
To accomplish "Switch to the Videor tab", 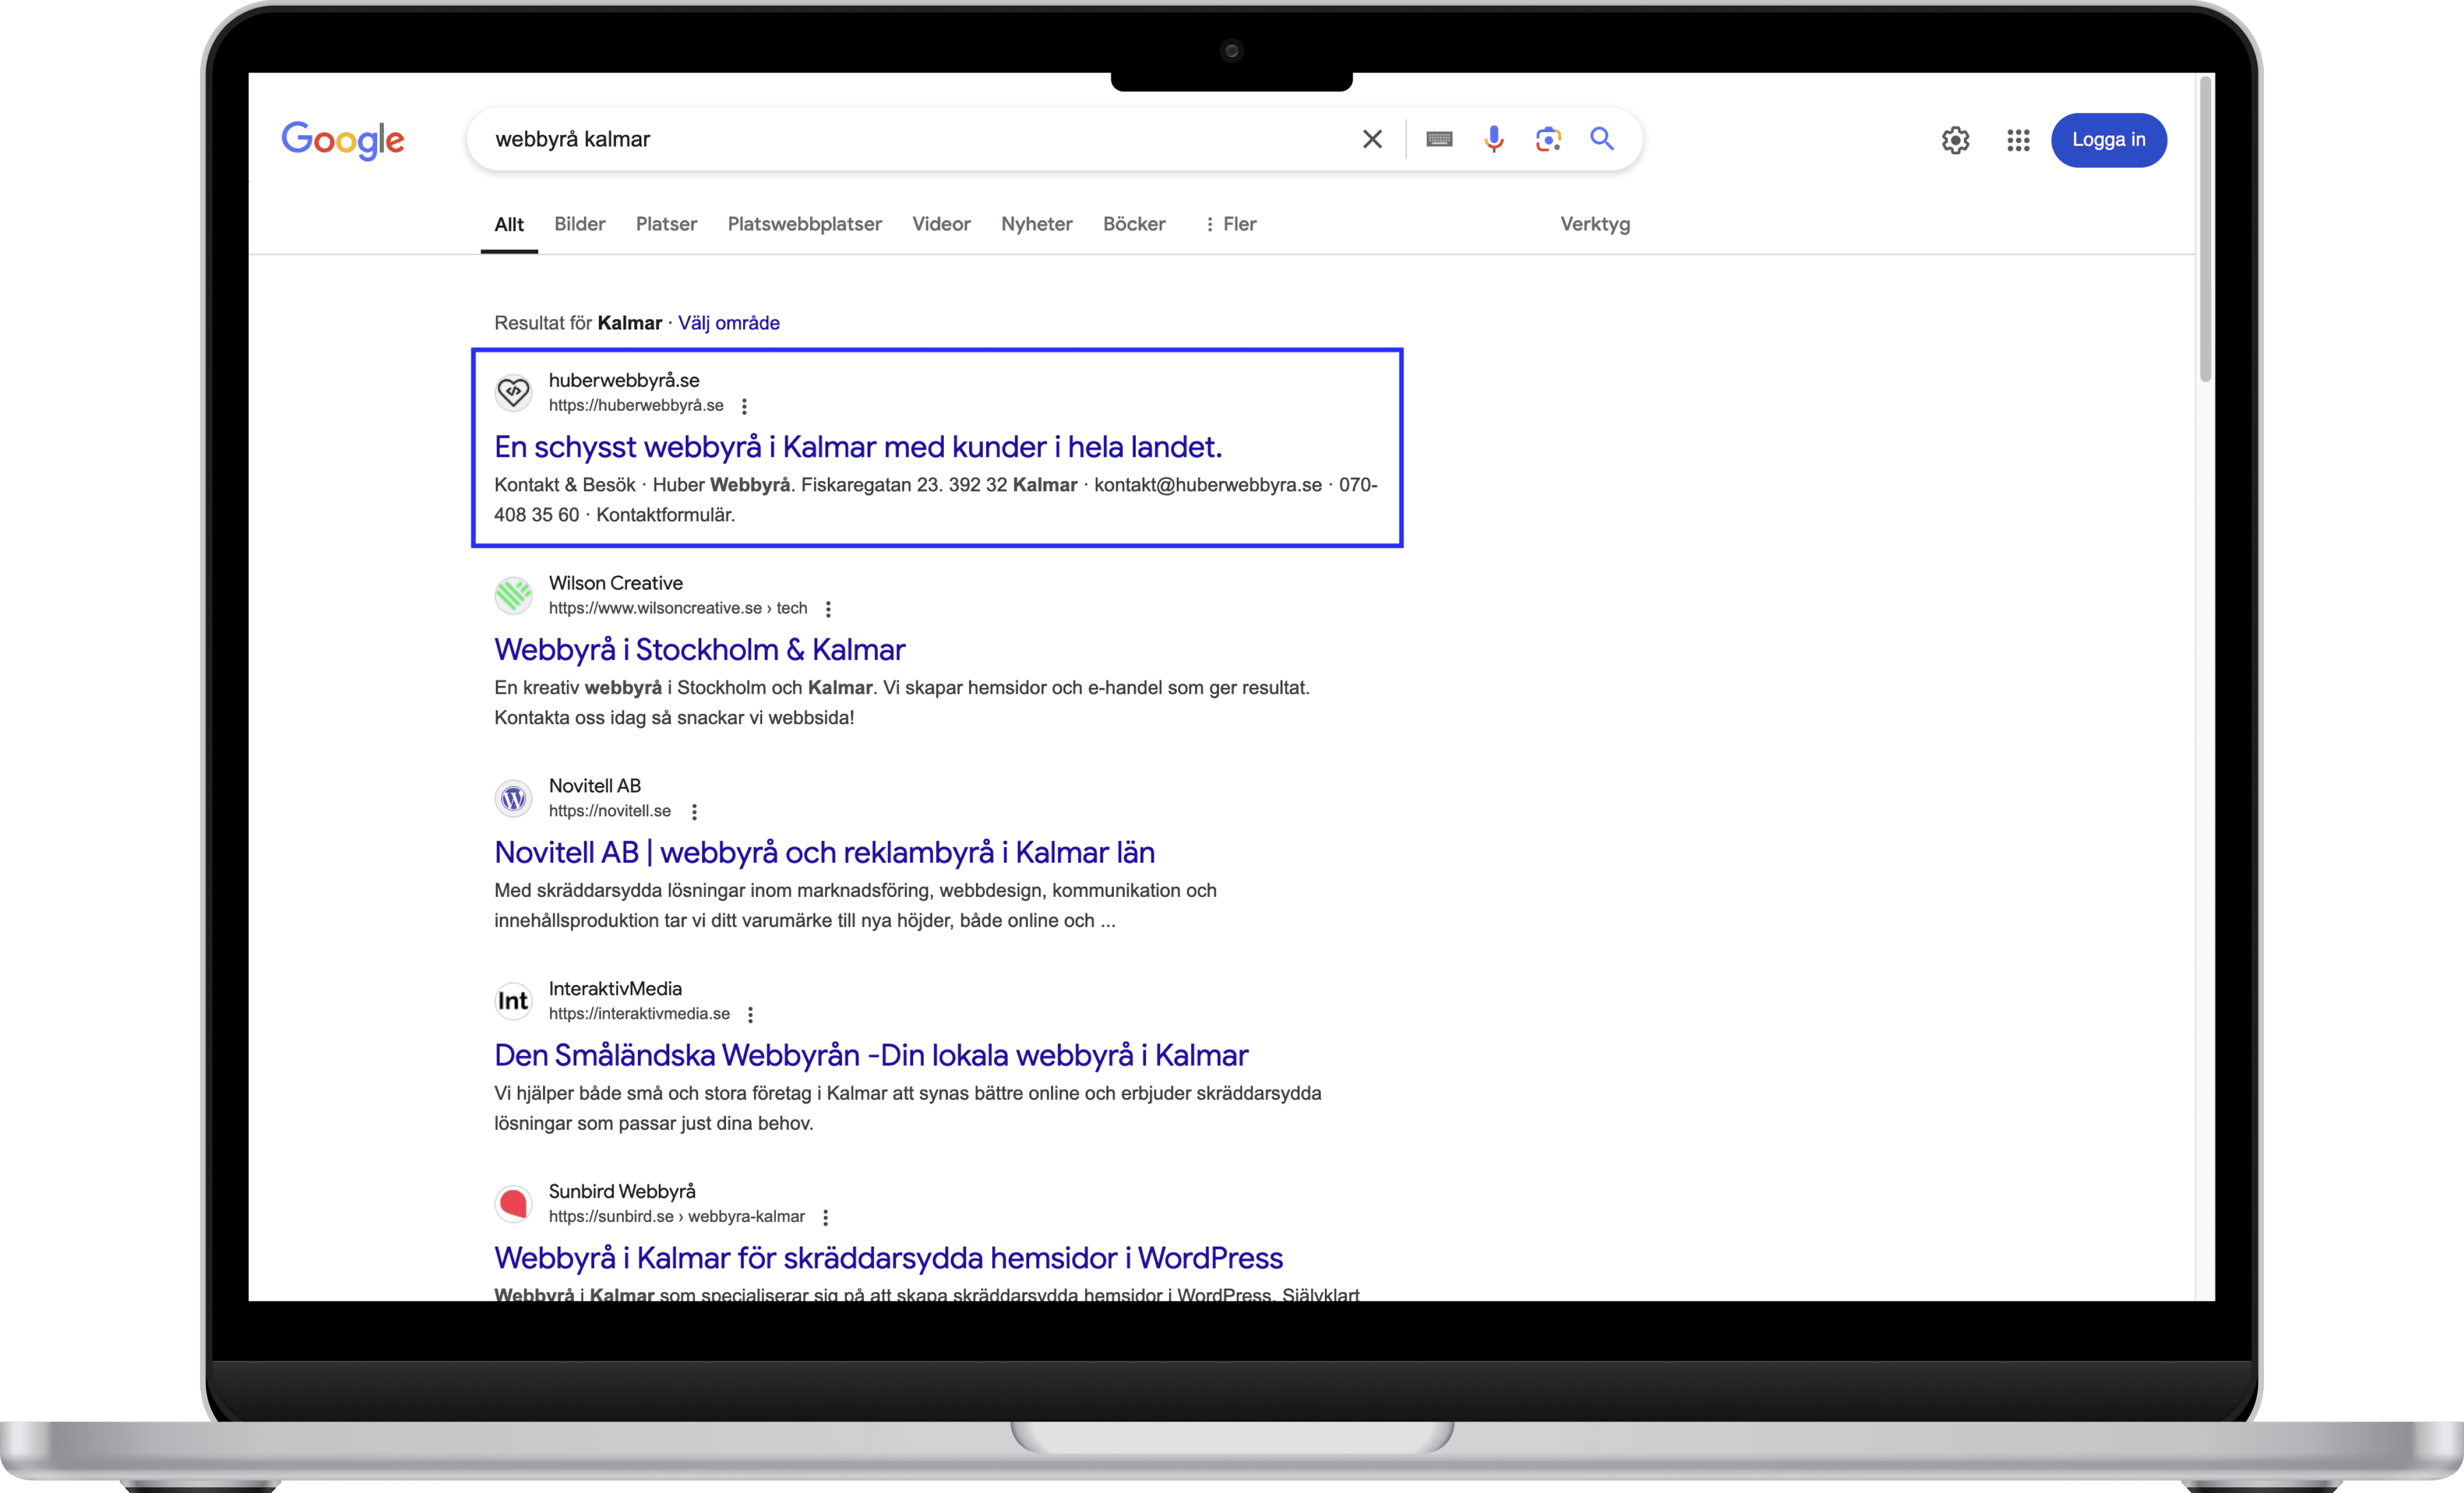I will [x=941, y=224].
